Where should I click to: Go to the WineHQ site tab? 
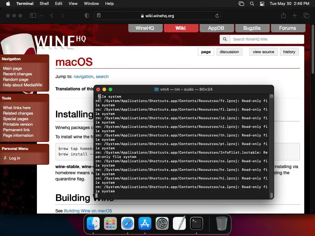[146, 28]
